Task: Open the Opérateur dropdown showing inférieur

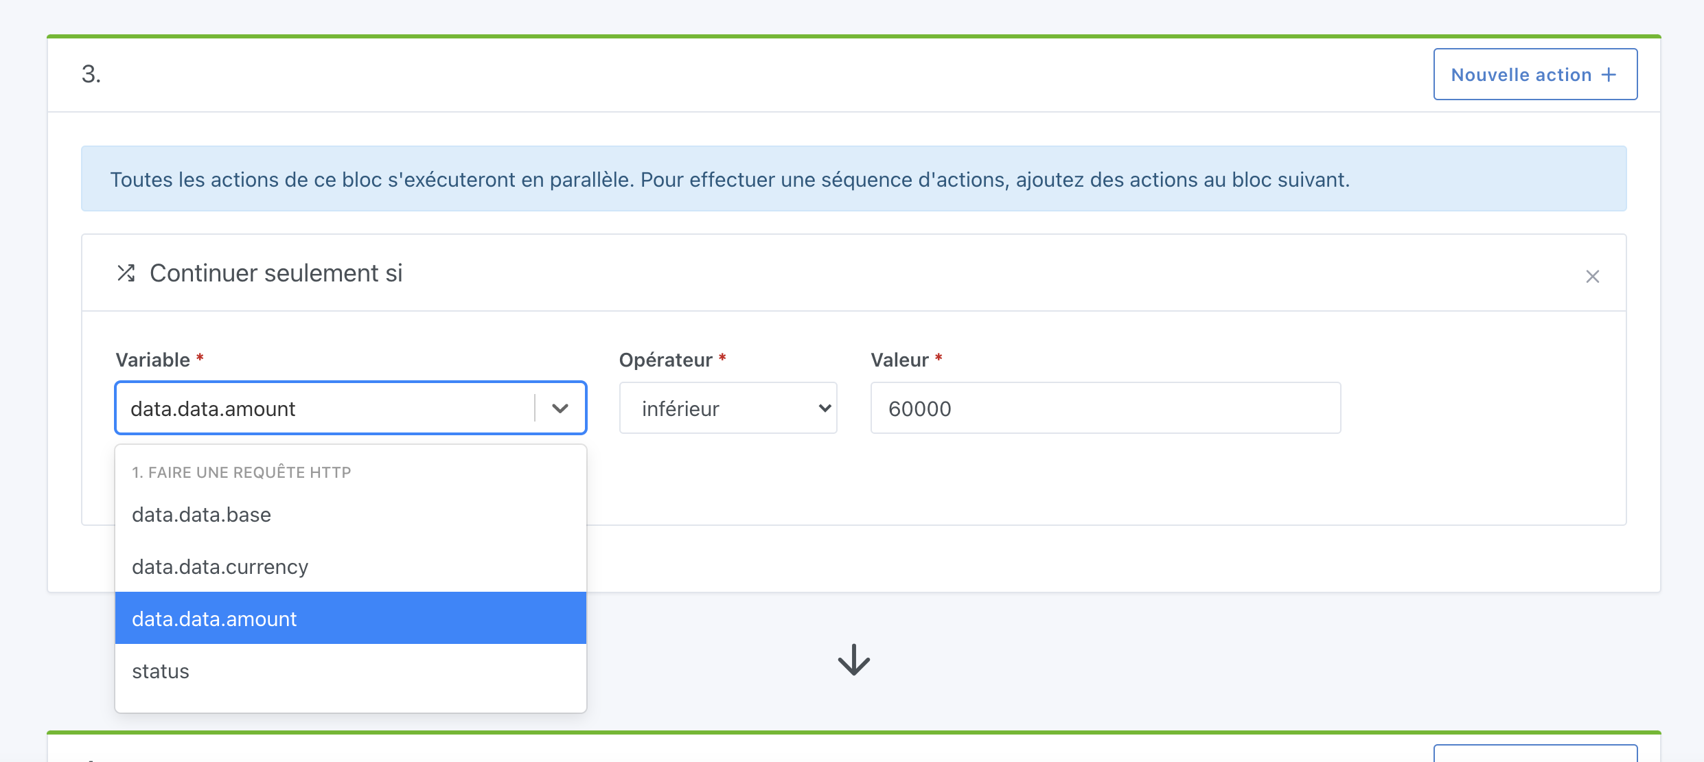Action: [728, 408]
